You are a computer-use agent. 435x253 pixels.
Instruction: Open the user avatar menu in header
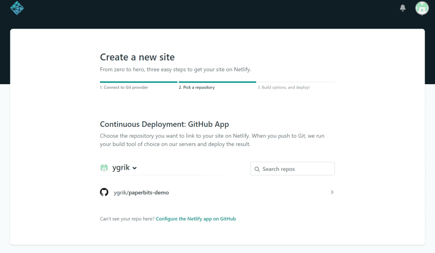[422, 8]
